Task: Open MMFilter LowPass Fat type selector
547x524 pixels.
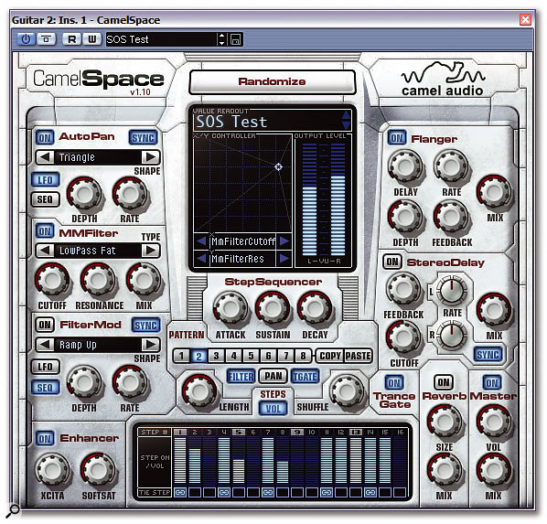Action: (98, 251)
